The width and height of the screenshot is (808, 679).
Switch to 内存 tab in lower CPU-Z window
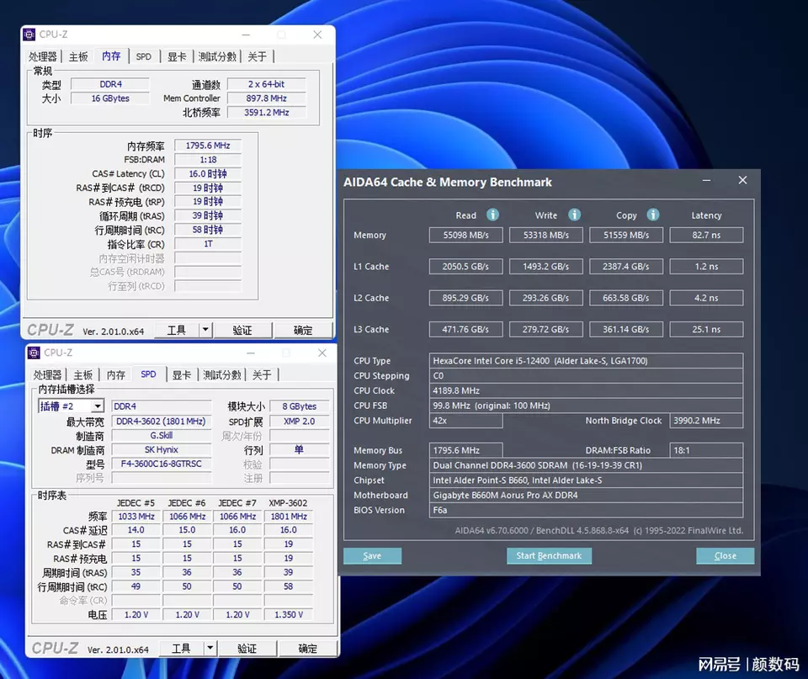coord(116,375)
